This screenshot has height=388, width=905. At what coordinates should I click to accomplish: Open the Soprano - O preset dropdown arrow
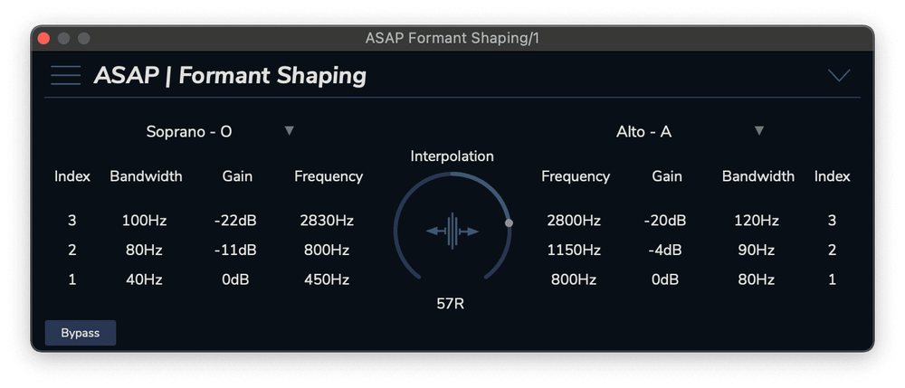click(290, 130)
